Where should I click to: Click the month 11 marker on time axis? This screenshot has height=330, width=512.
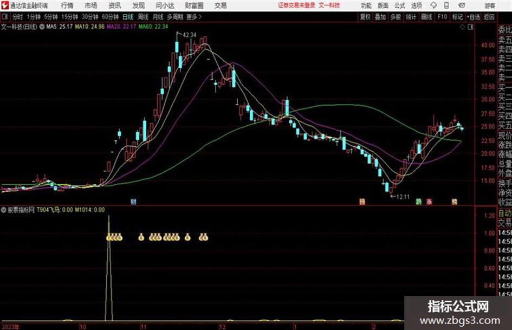[x=144, y=327]
